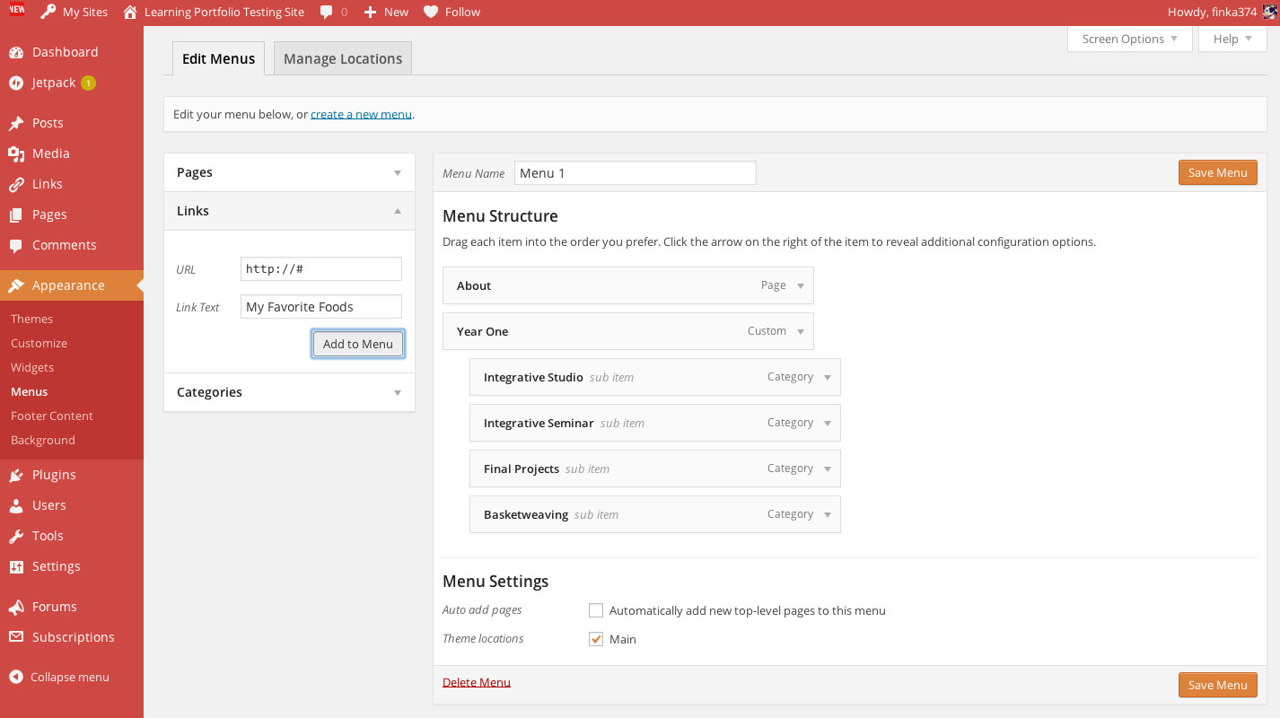1280x718 pixels.
Task: Click the Subscriptions envelope icon
Action: pos(16,637)
